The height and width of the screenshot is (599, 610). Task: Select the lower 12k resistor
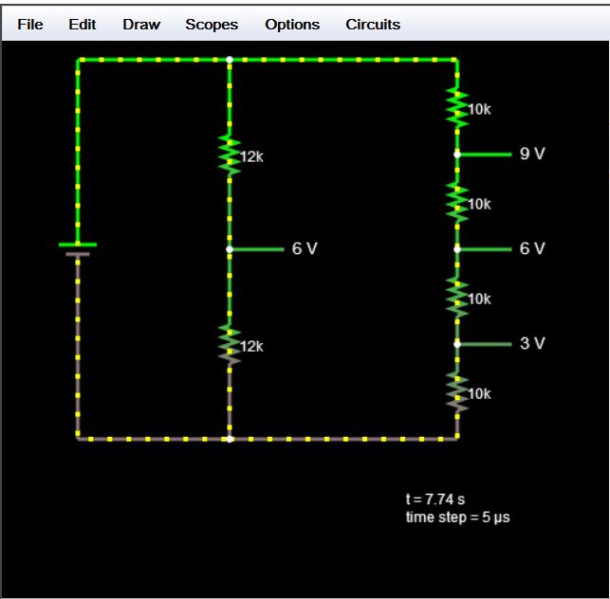[x=230, y=344]
